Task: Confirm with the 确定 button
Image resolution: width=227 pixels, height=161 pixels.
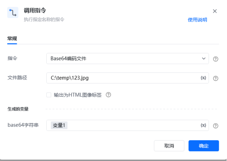Action: point(204,146)
